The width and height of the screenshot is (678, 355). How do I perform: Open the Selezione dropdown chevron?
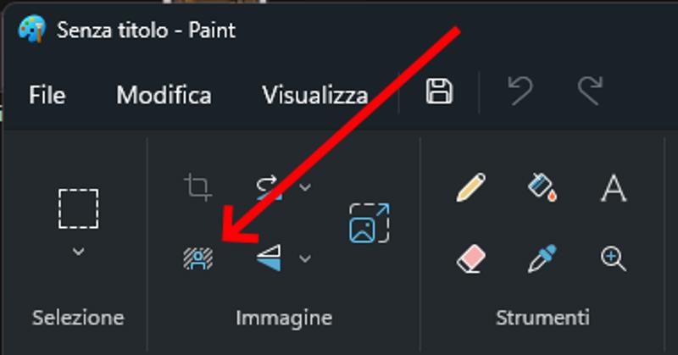[78, 252]
